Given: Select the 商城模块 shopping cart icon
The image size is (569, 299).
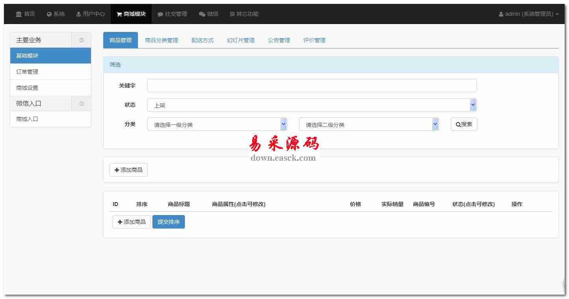Looking at the screenshot, I should pyautogui.click(x=119, y=14).
